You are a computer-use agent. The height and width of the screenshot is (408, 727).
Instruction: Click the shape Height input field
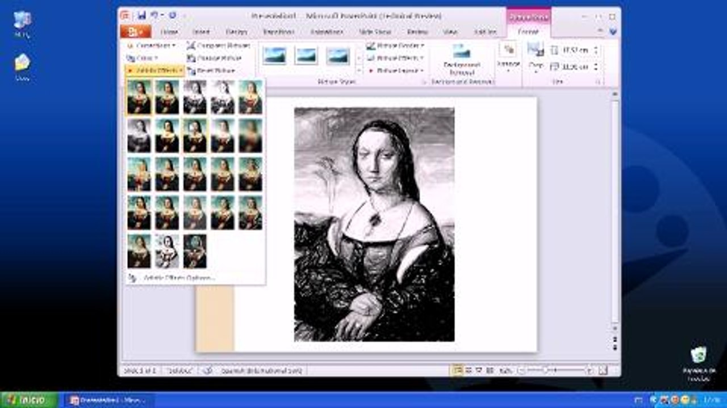coord(576,50)
